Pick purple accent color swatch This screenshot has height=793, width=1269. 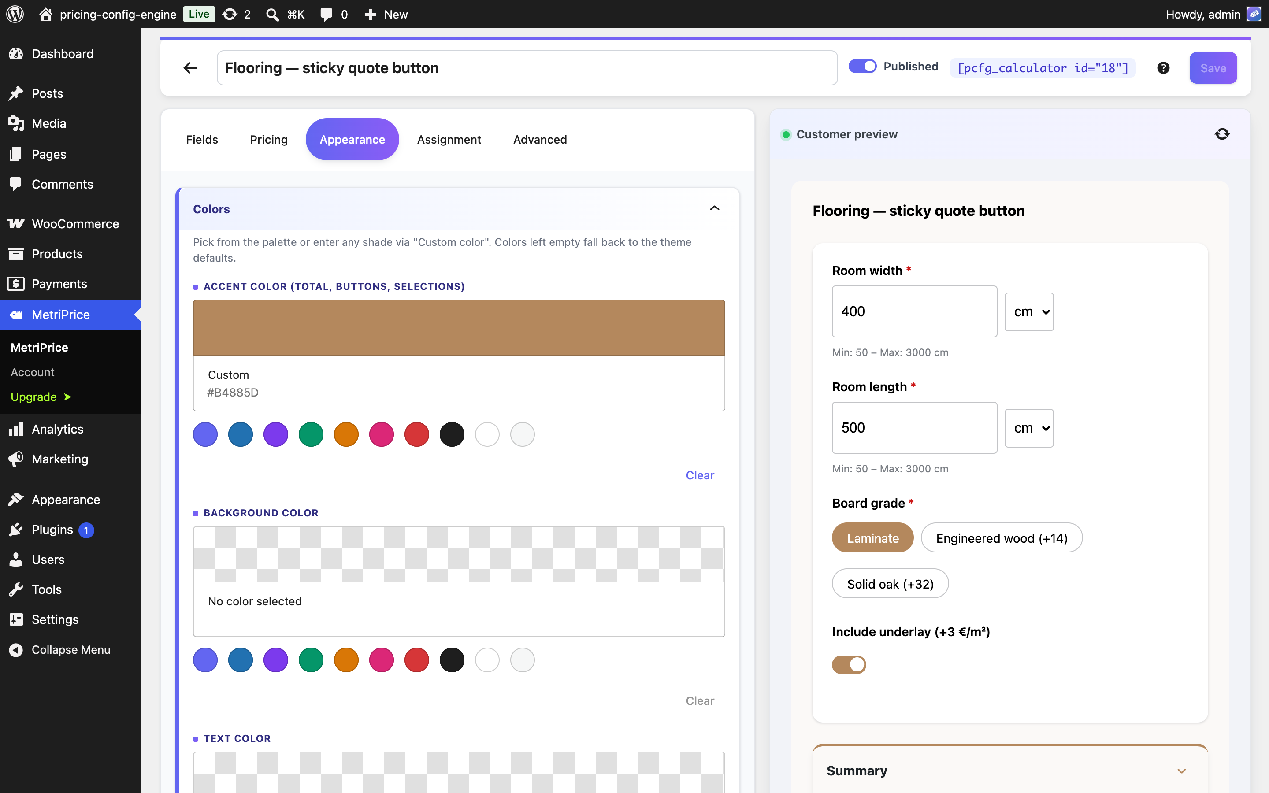pyautogui.click(x=276, y=434)
